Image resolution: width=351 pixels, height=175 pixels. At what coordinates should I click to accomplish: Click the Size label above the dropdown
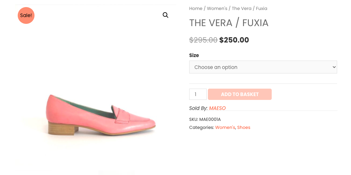tap(194, 55)
